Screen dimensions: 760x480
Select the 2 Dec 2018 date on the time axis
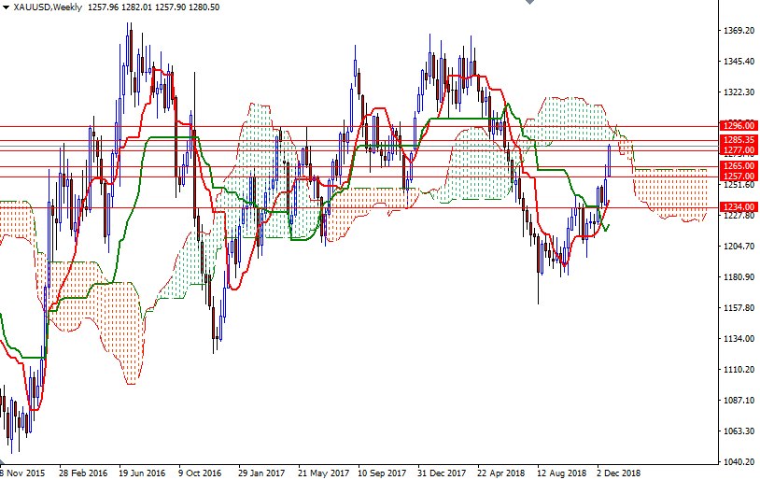pos(620,473)
